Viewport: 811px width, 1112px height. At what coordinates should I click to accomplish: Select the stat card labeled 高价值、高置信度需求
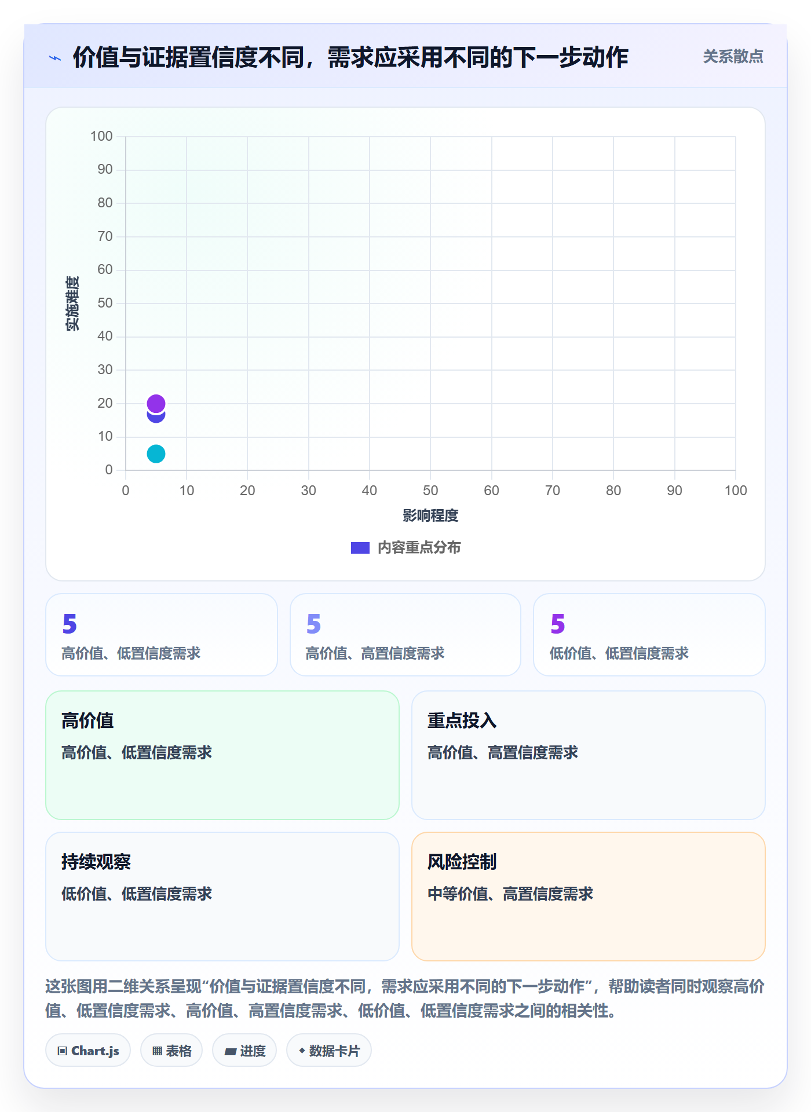click(405, 635)
